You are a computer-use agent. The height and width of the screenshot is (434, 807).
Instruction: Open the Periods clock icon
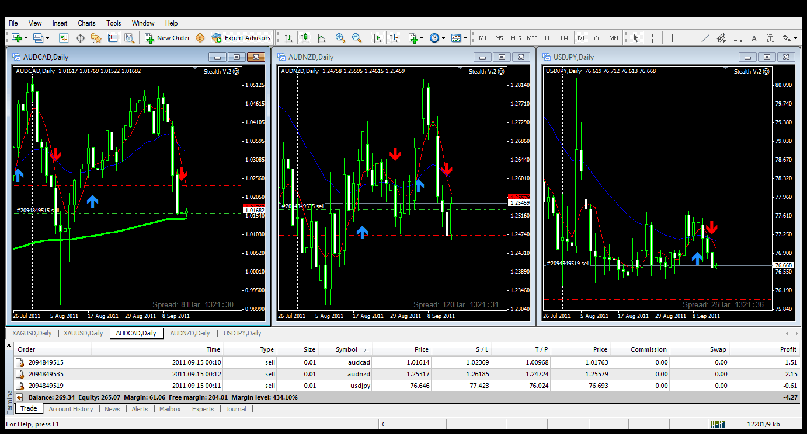(x=434, y=38)
